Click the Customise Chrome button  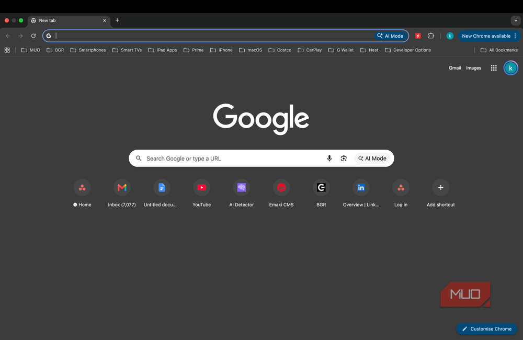[487, 328]
